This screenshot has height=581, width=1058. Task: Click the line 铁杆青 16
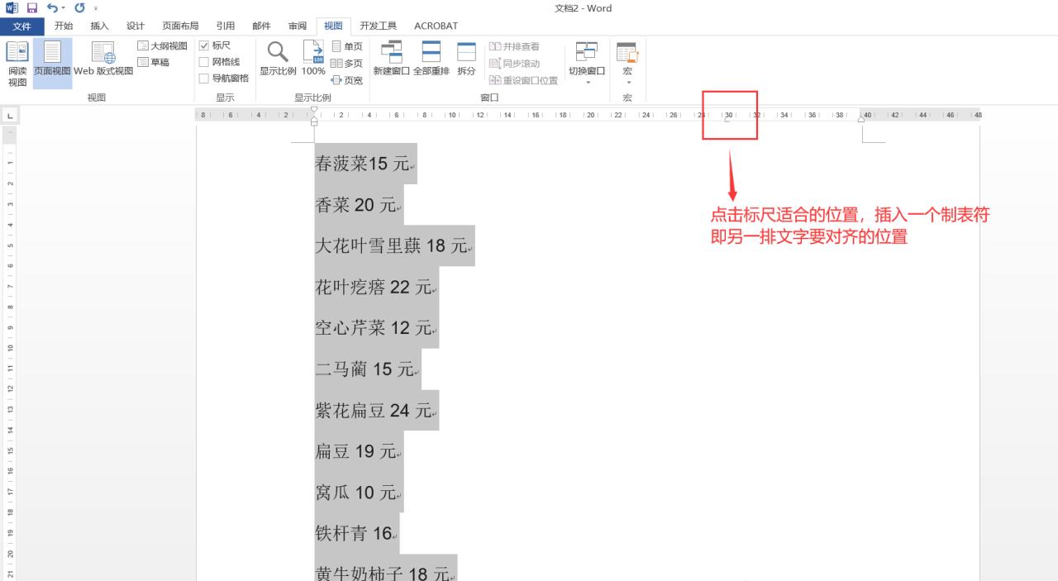(356, 533)
